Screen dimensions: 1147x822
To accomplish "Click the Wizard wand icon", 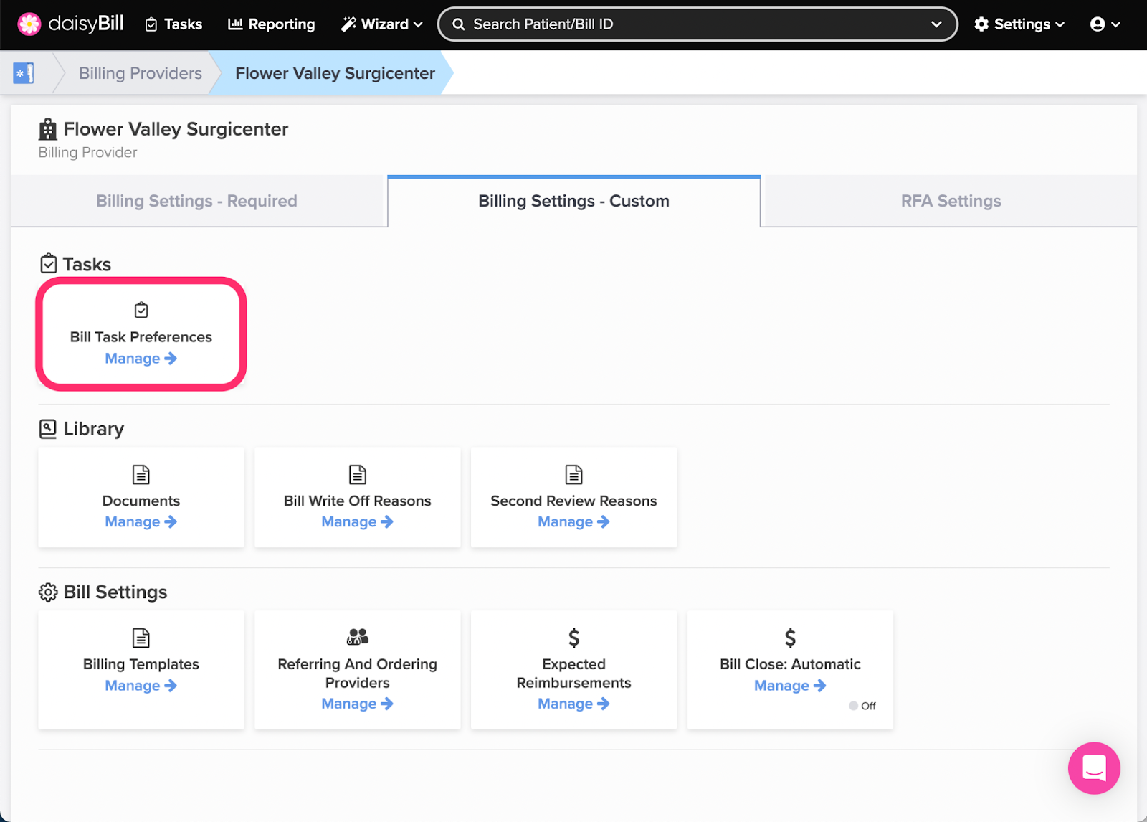I will pos(348,24).
